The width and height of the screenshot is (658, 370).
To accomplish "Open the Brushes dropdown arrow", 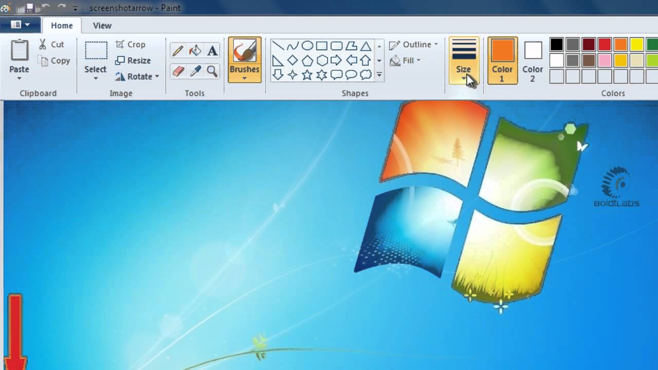I will [x=244, y=78].
